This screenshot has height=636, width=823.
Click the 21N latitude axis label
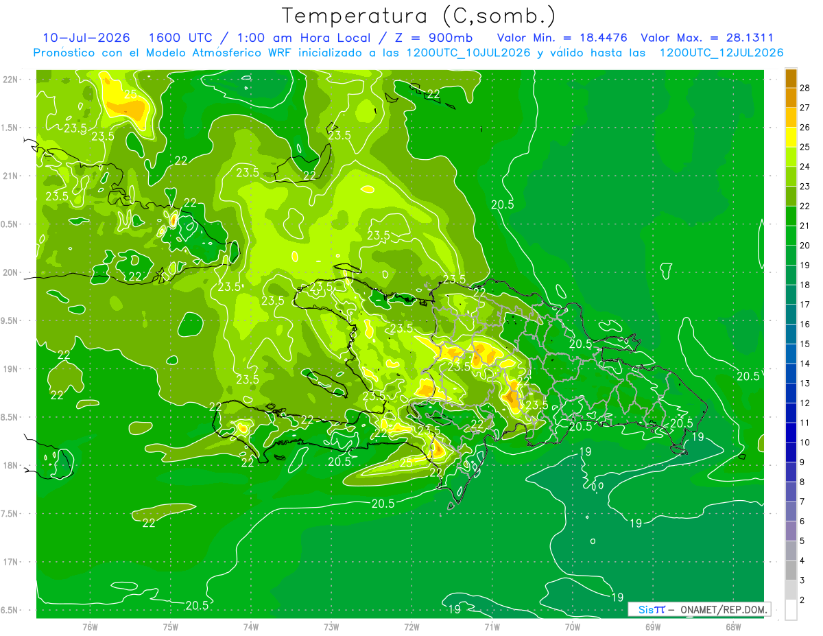[12, 176]
